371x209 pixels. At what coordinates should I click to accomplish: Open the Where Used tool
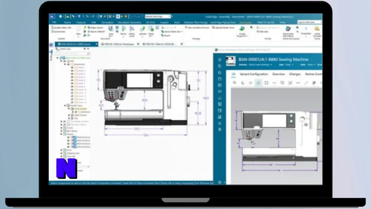(x=132, y=31)
